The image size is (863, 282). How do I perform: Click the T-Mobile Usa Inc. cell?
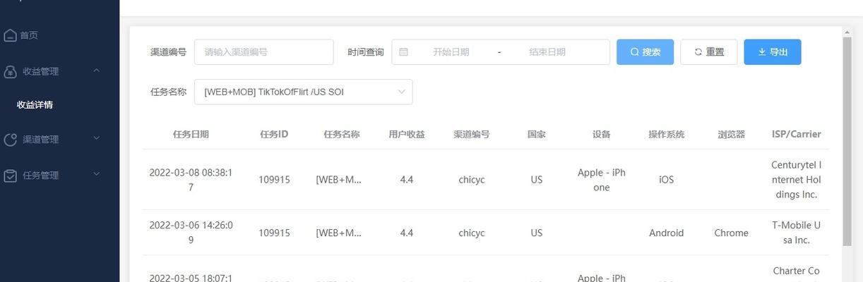pyautogui.click(x=797, y=233)
